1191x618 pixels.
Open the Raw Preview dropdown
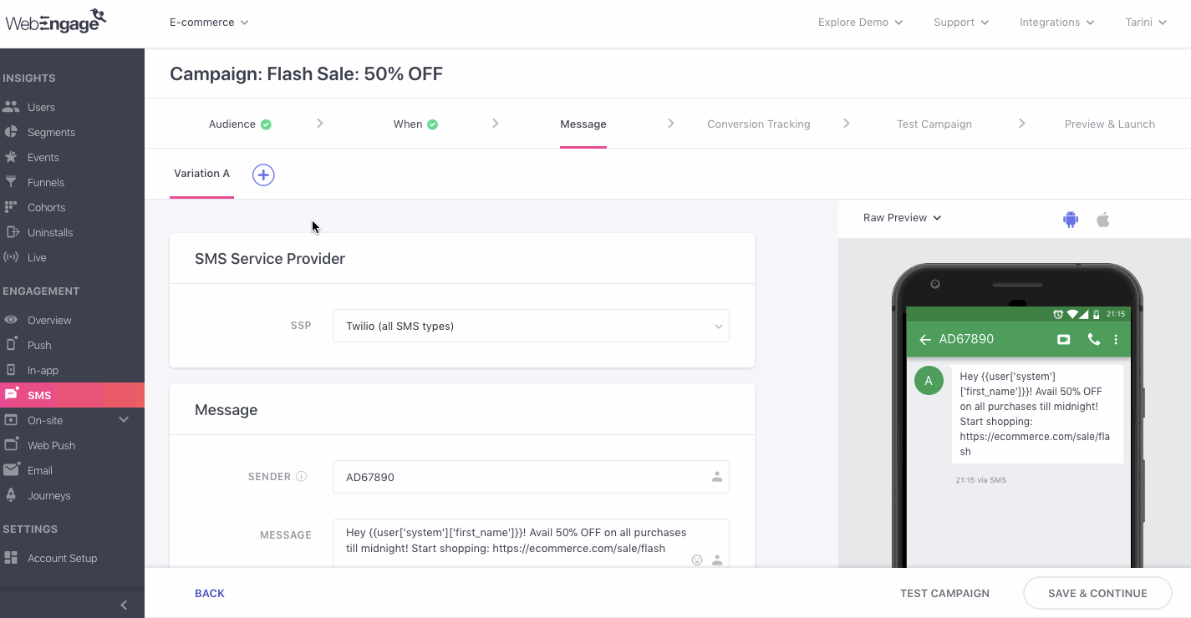coord(903,218)
